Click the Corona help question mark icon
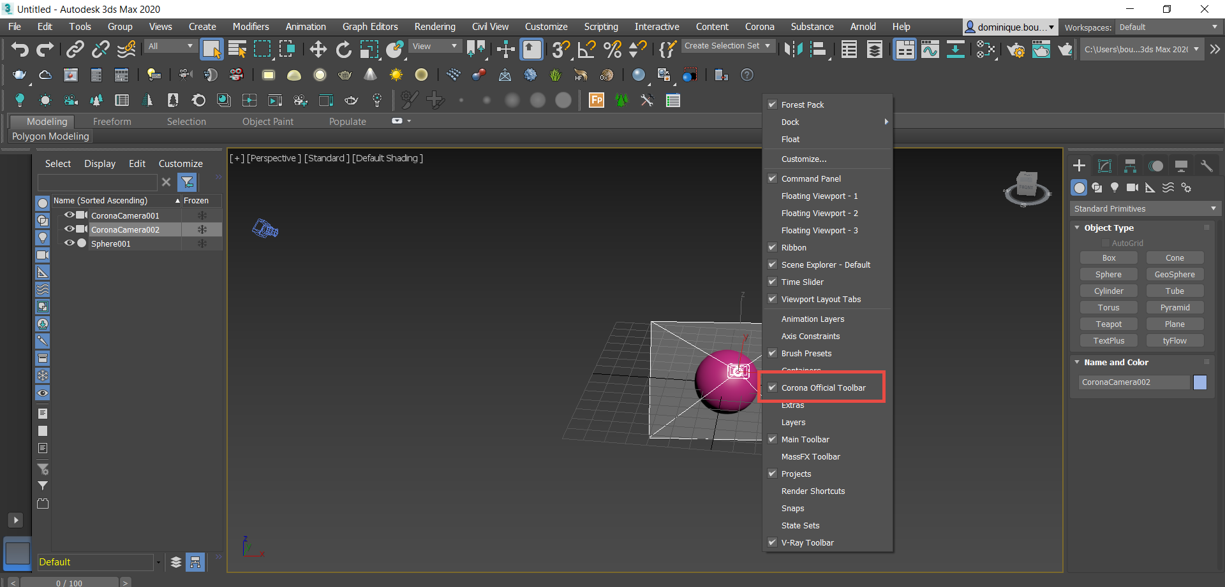 747,75
